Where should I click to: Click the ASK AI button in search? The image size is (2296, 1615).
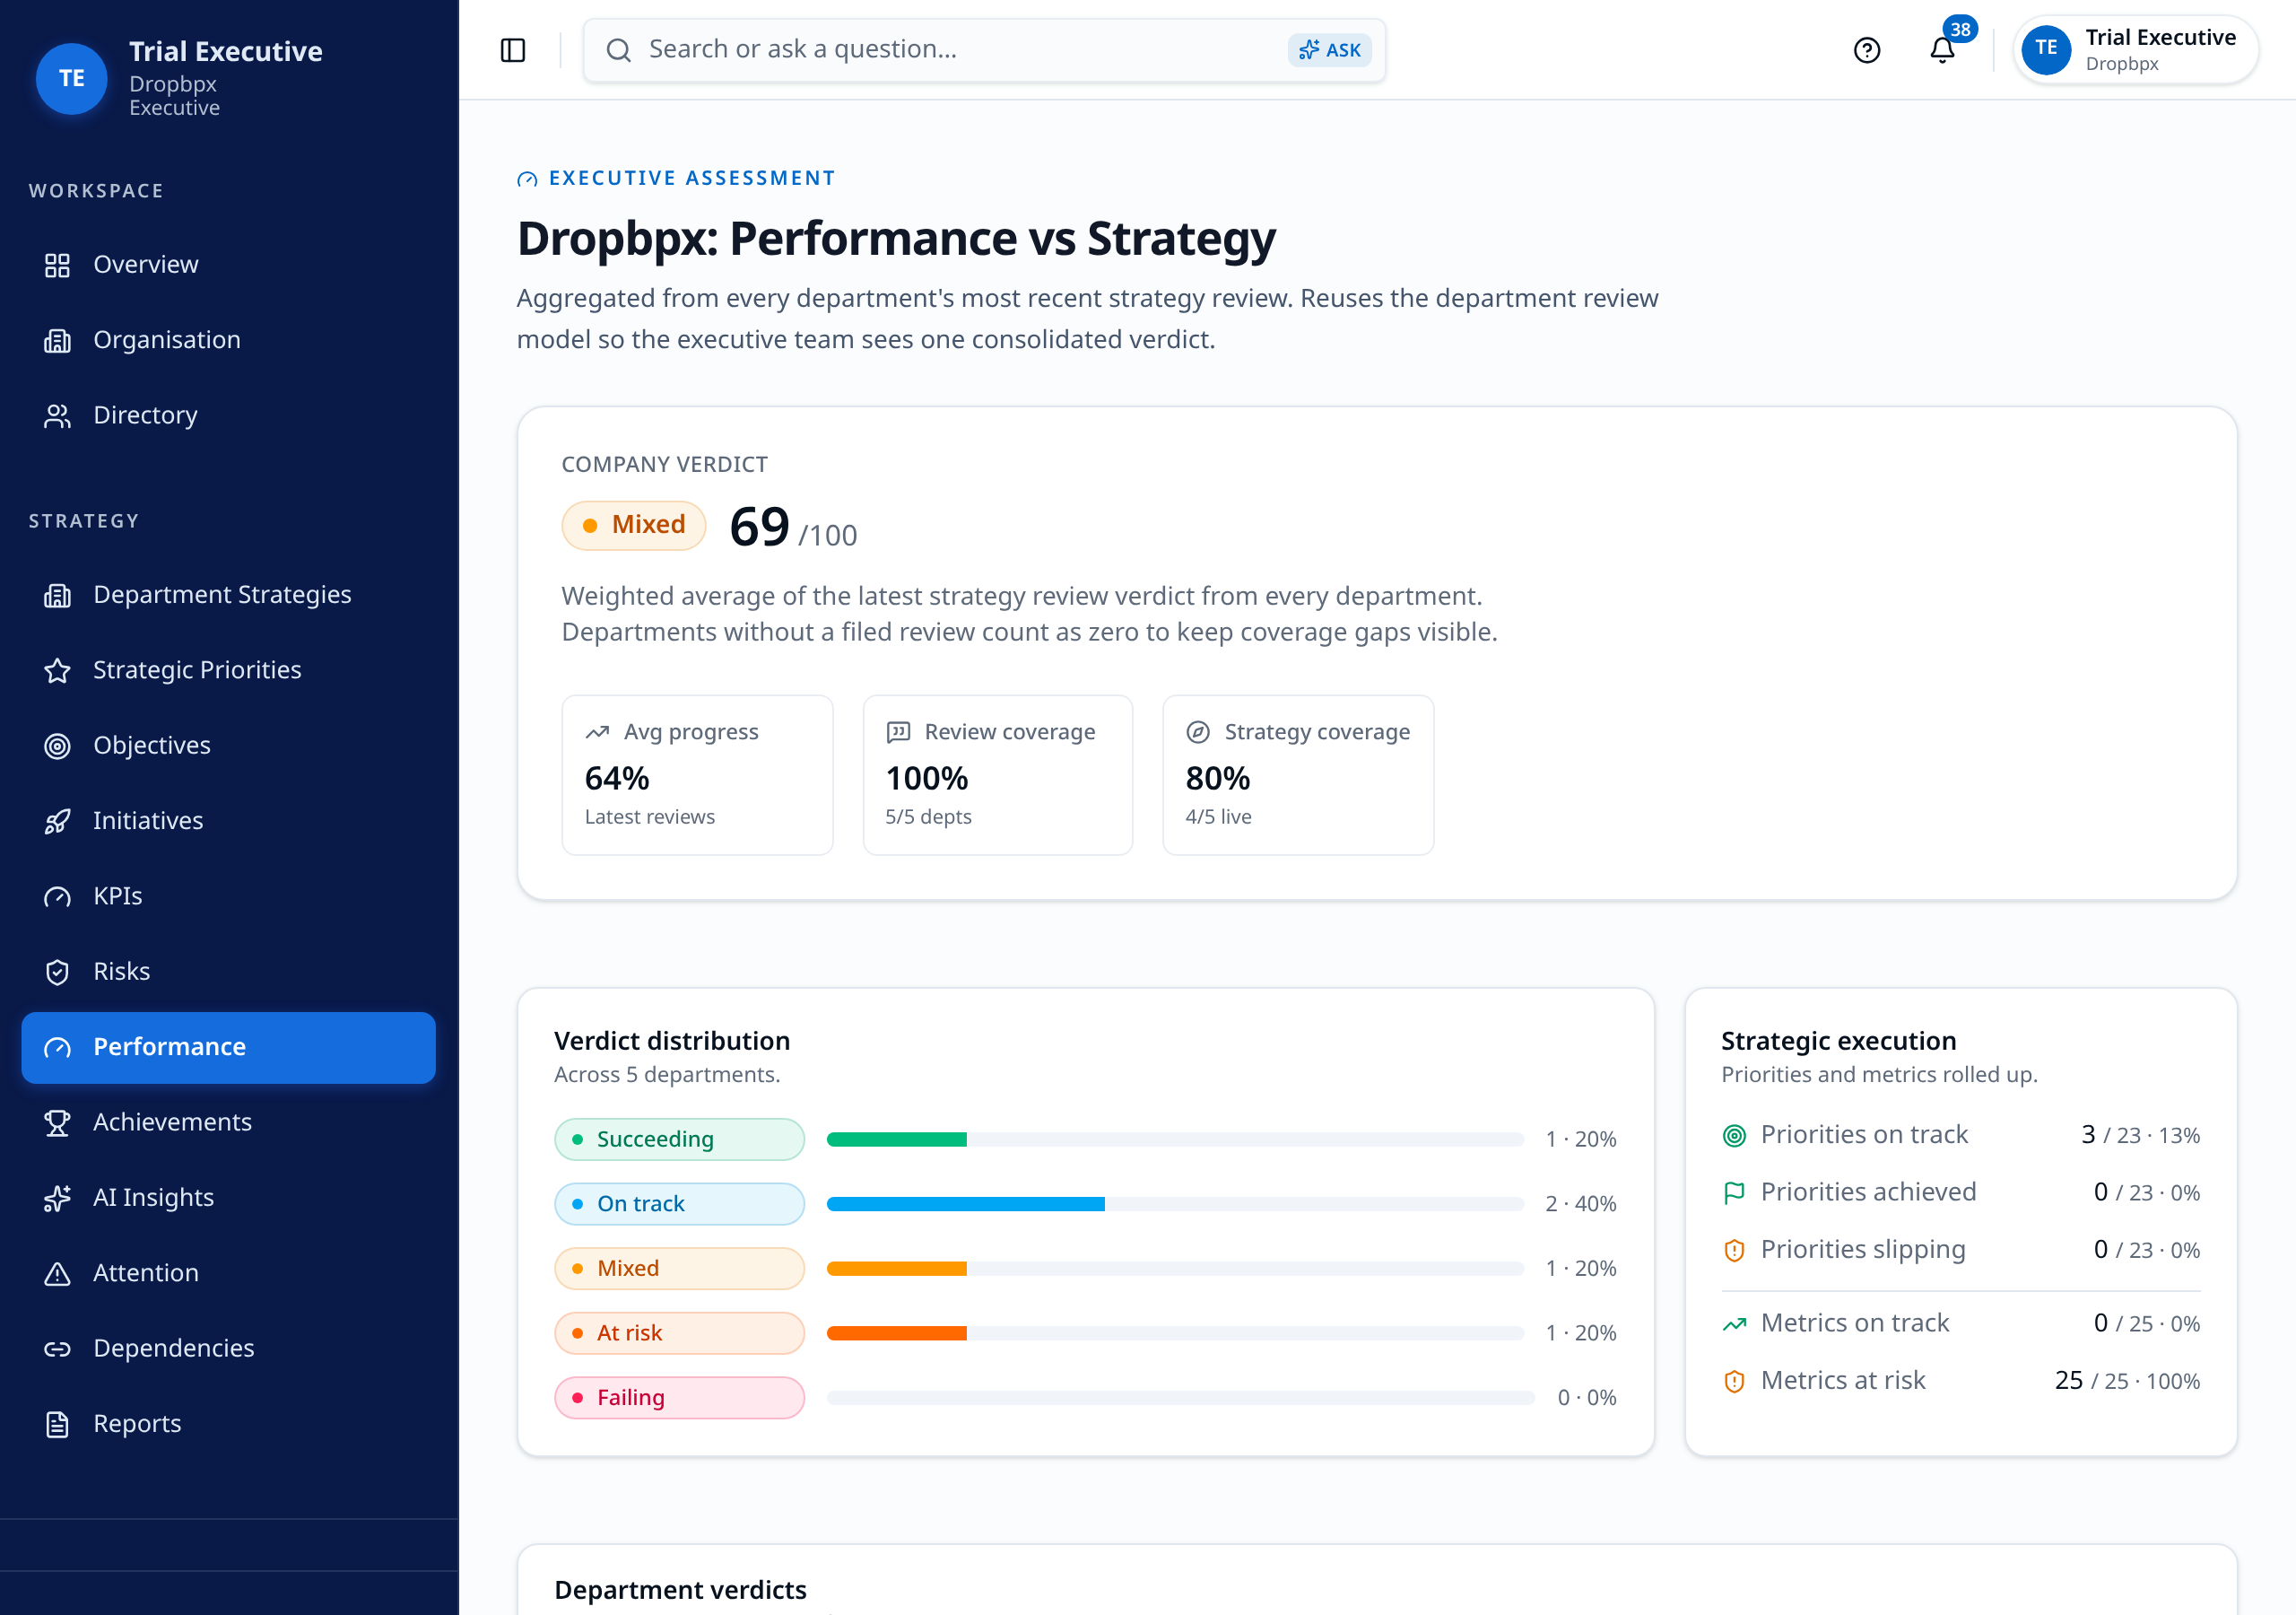[x=1330, y=50]
